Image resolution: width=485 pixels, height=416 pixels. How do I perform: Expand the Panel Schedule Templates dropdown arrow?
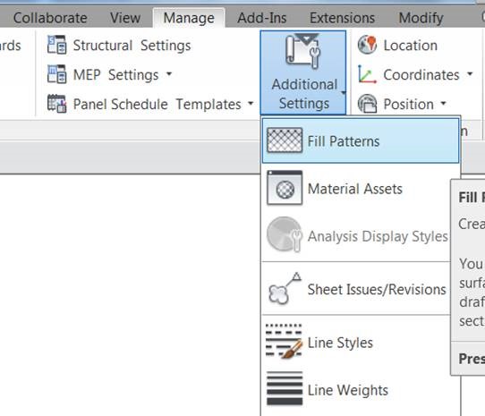[251, 103]
